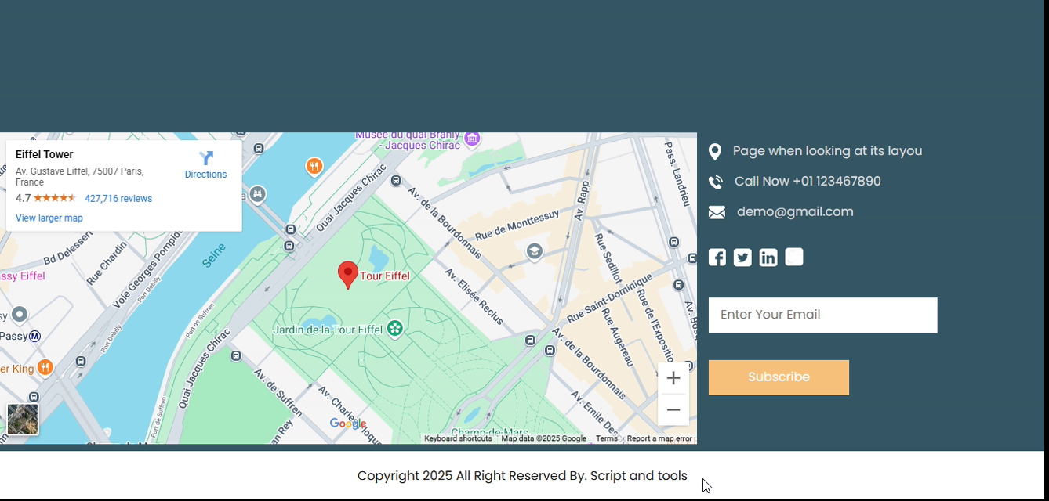This screenshot has height=501, width=1049.
Task: Zoom in the map with plus button
Action: [673, 378]
